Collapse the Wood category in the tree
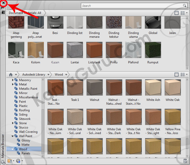The image size is (190, 165). pyautogui.click(x=13, y=149)
